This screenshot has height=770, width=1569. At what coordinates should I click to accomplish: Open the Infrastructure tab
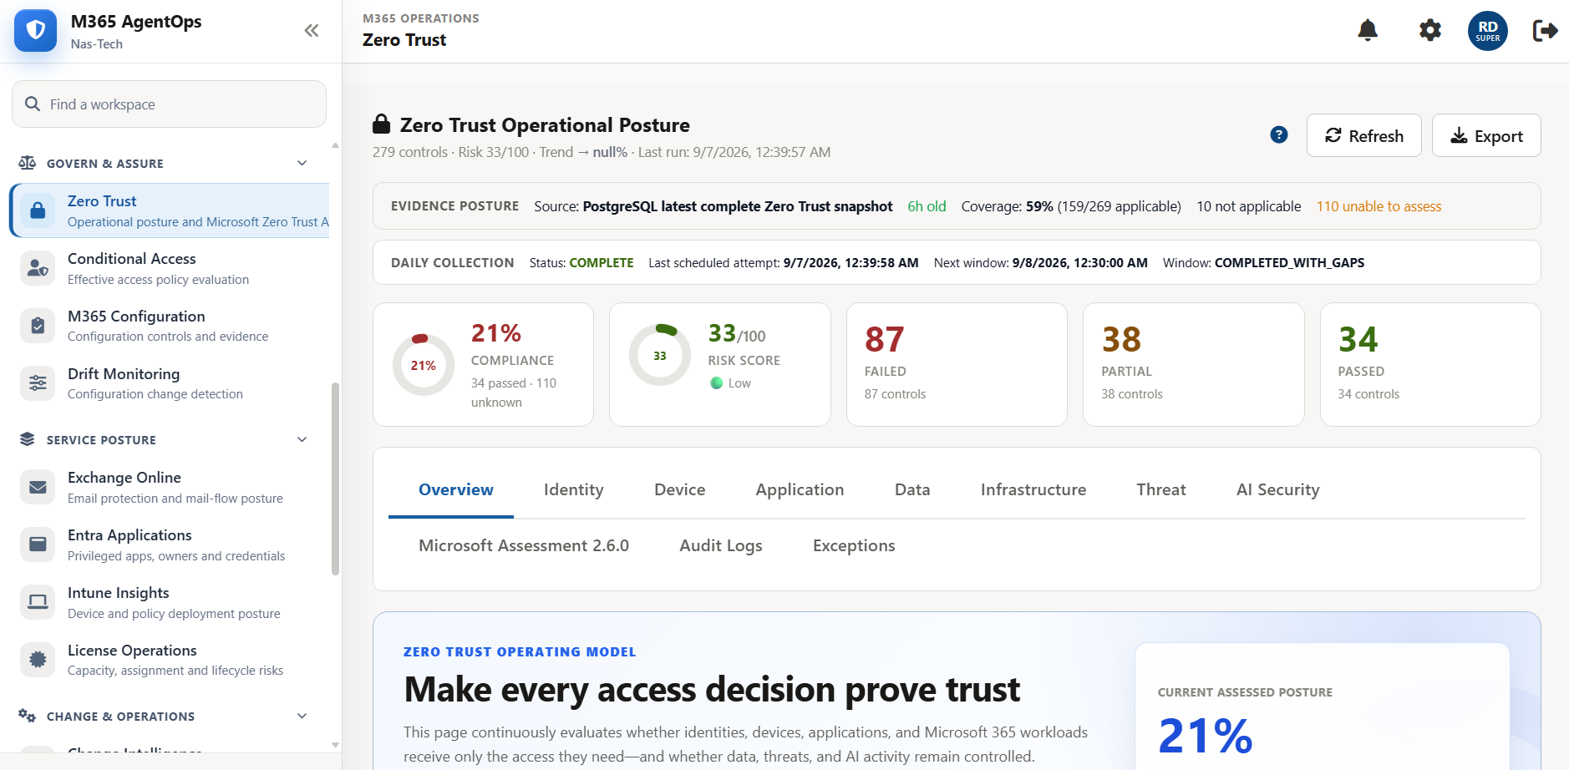(x=1033, y=489)
